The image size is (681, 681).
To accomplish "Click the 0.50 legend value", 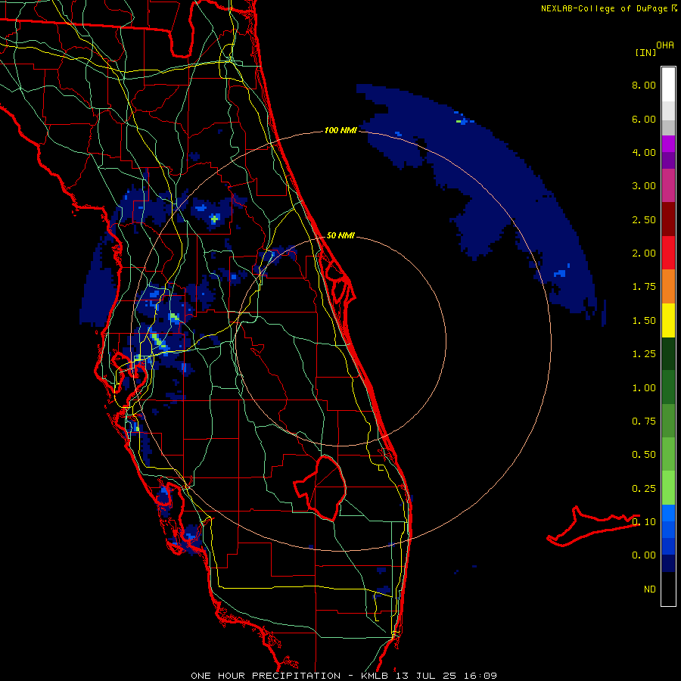I will [644, 455].
